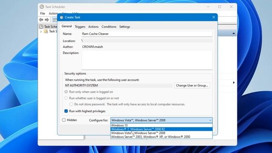Choose Windows 10 from the dropdown list
272x153 pixels.
(x=161, y=125)
